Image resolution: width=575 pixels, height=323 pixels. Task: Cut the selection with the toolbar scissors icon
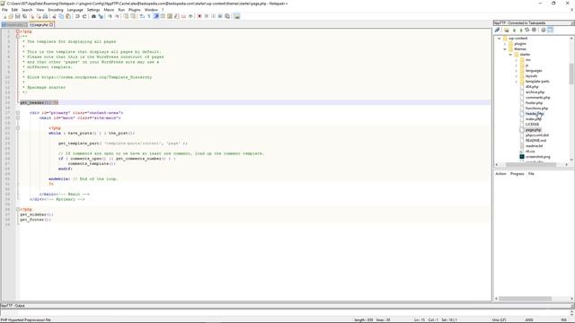coord(54,16)
